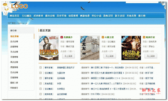Open book title 北洋枭雄
The image size is (168, 101).
61,78
